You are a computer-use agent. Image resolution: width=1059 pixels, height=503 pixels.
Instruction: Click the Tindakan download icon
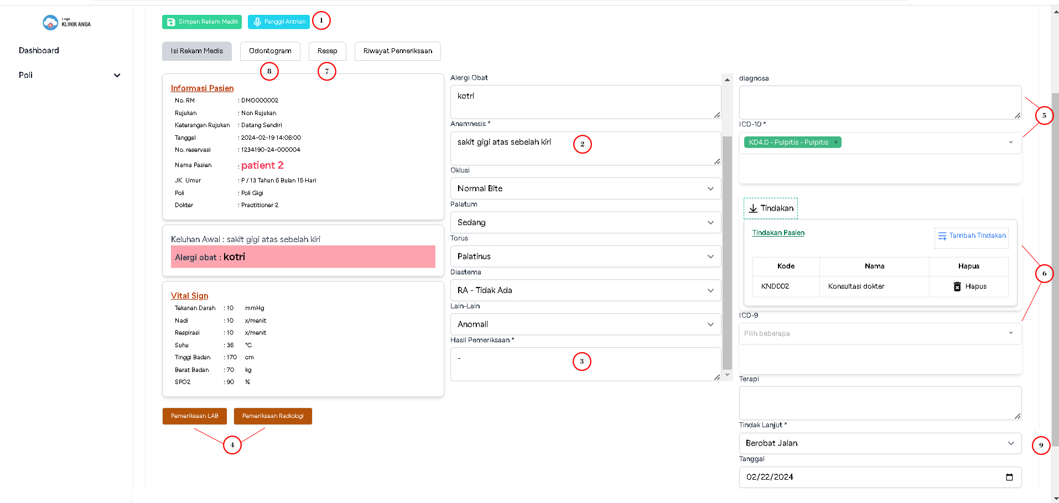coord(753,208)
